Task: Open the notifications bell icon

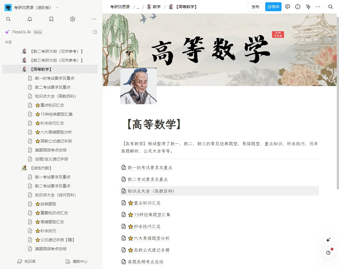Action: (30, 19)
